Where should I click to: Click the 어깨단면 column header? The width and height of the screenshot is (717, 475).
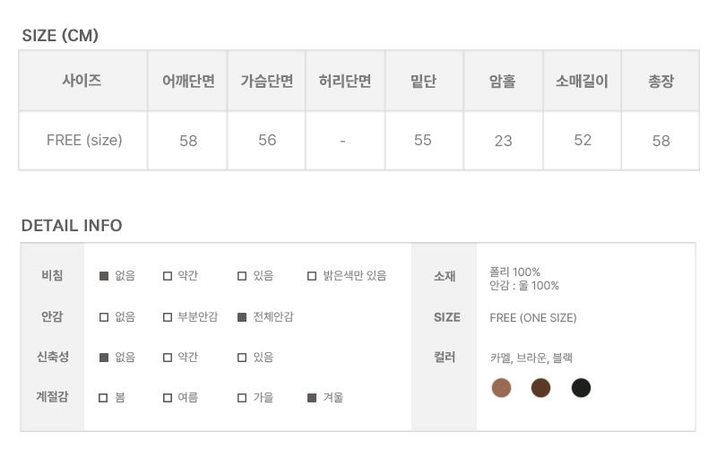click(x=188, y=81)
